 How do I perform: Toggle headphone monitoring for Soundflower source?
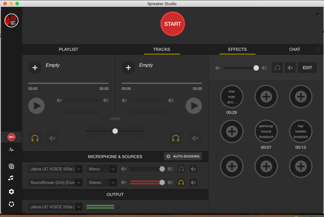[x=181, y=182]
